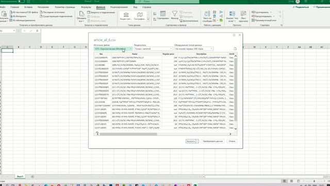Add a new sheet with plus icon
This screenshot has height=186, width=330.
coord(32,177)
